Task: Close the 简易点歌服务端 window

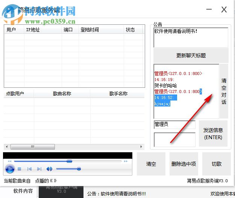Action: [224, 10]
